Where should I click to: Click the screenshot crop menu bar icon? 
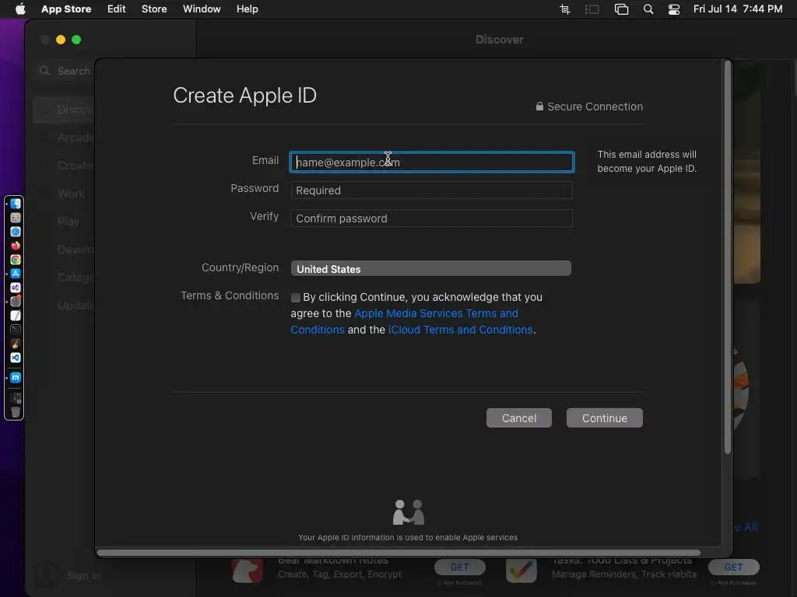tap(565, 9)
